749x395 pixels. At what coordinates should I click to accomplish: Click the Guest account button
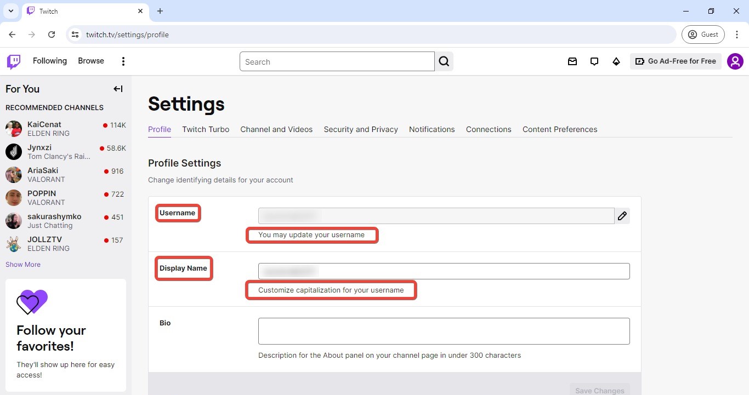coord(703,34)
